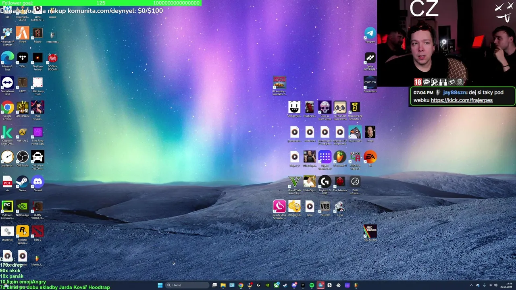
Task: Open the ARC Raiders desktop shortcut
Action: click(370, 233)
